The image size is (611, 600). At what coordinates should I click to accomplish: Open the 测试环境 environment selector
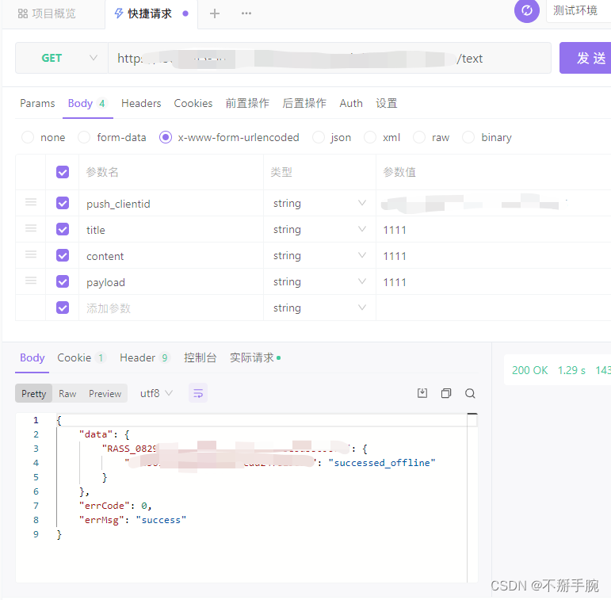[579, 11]
